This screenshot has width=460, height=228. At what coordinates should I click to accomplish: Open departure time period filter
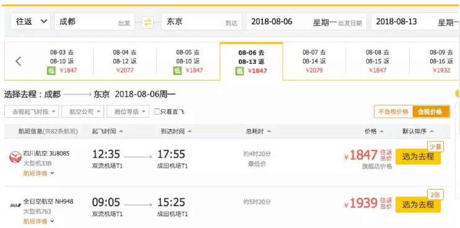32,112
